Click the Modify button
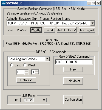Screen dimensions: 102x110 click(x=36, y=30)
